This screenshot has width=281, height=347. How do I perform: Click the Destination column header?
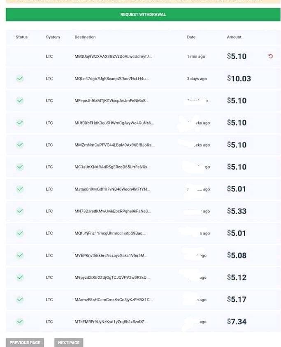click(x=85, y=37)
